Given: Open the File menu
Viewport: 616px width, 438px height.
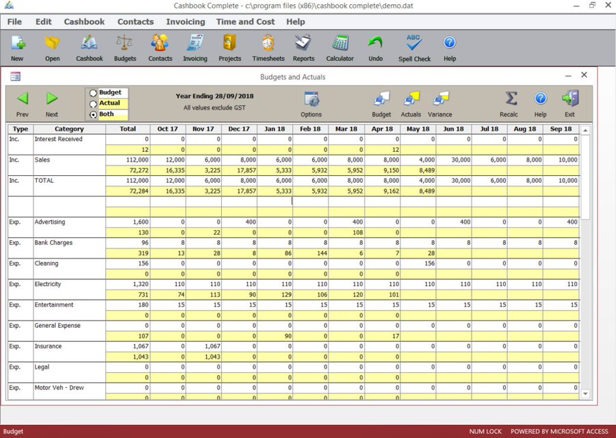Looking at the screenshot, I should [x=14, y=22].
